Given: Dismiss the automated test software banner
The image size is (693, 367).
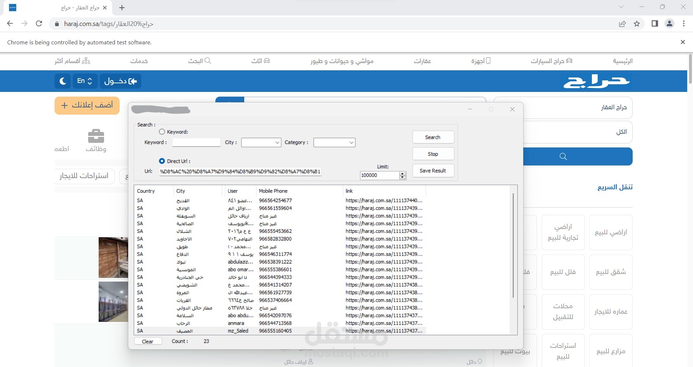Looking at the screenshot, I should pyautogui.click(x=683, y=42).
